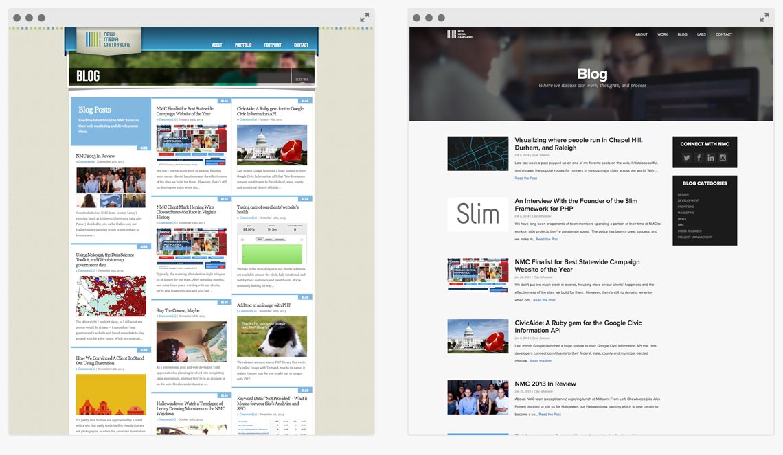This screenshot has width=783, height=455.
Task: Open left-window 'CivicAide: A Ruby gem' title
Action: click(270, 110)
